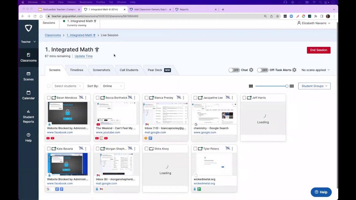The image size is (356, 200).
Task: Open Scenes in the sidebar
Action: coord(28,76)
